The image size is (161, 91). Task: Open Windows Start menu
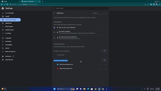tap(55, 89)
